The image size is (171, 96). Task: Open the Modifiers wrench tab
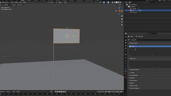tap(126, 61)
